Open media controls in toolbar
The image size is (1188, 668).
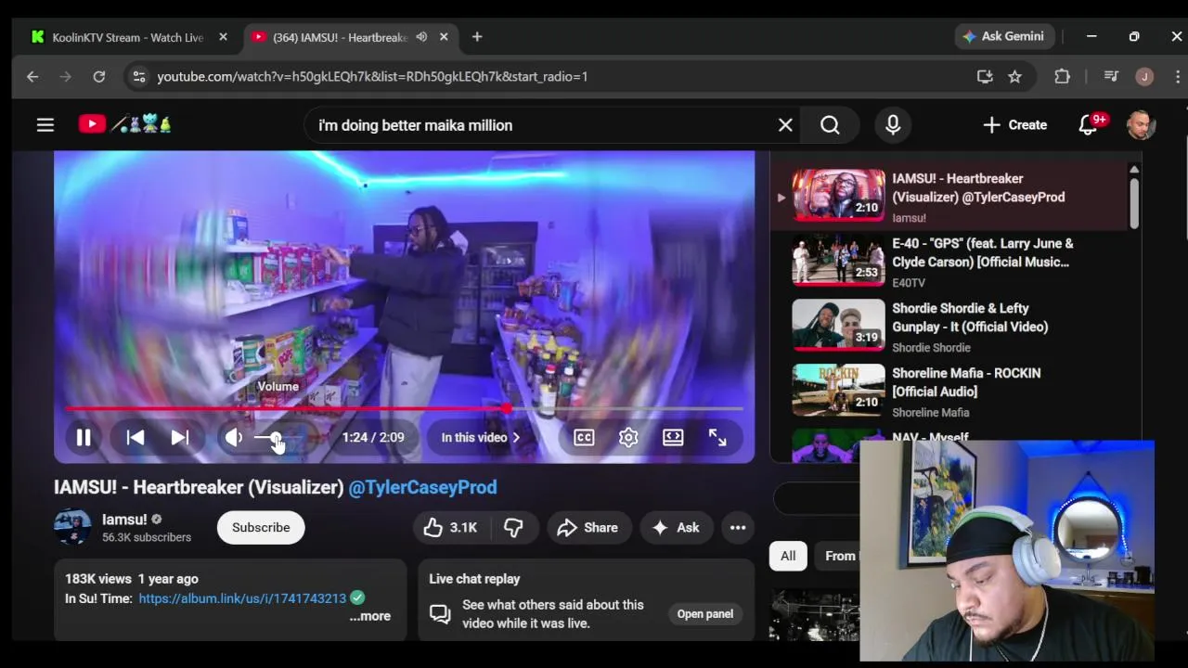tap(1111, 77)
